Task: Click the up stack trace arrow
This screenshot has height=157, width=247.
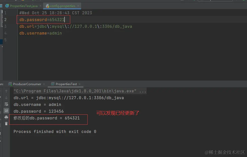Action: click(6, 91)
